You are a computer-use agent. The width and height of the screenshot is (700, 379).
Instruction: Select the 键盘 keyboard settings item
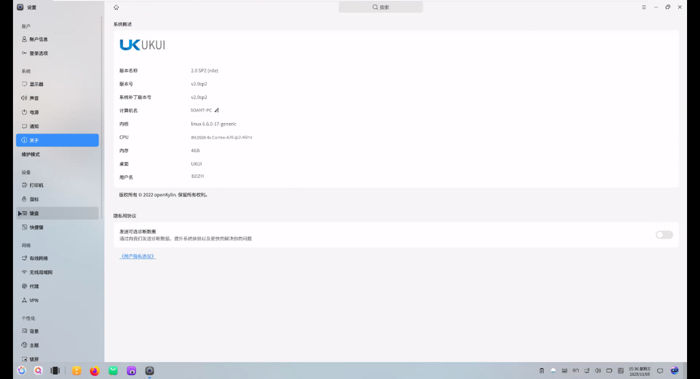[34, 213]
